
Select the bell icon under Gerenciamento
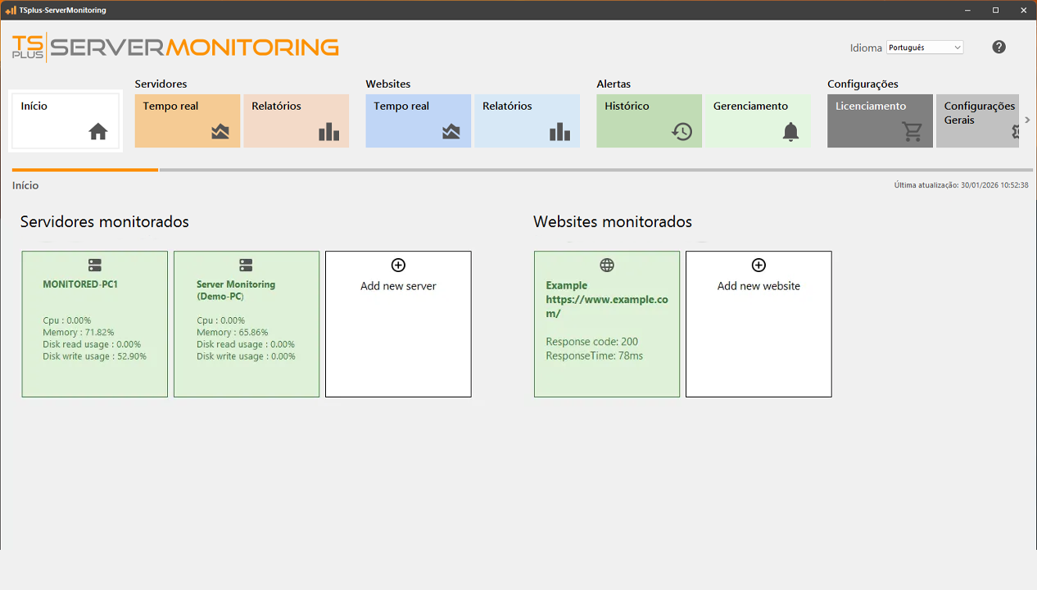pyautogui.click(x=790, y=131)
